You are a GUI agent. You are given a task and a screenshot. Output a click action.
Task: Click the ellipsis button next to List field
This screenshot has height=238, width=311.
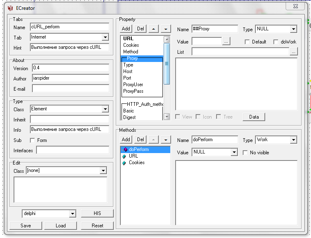(x=293, y=52)
